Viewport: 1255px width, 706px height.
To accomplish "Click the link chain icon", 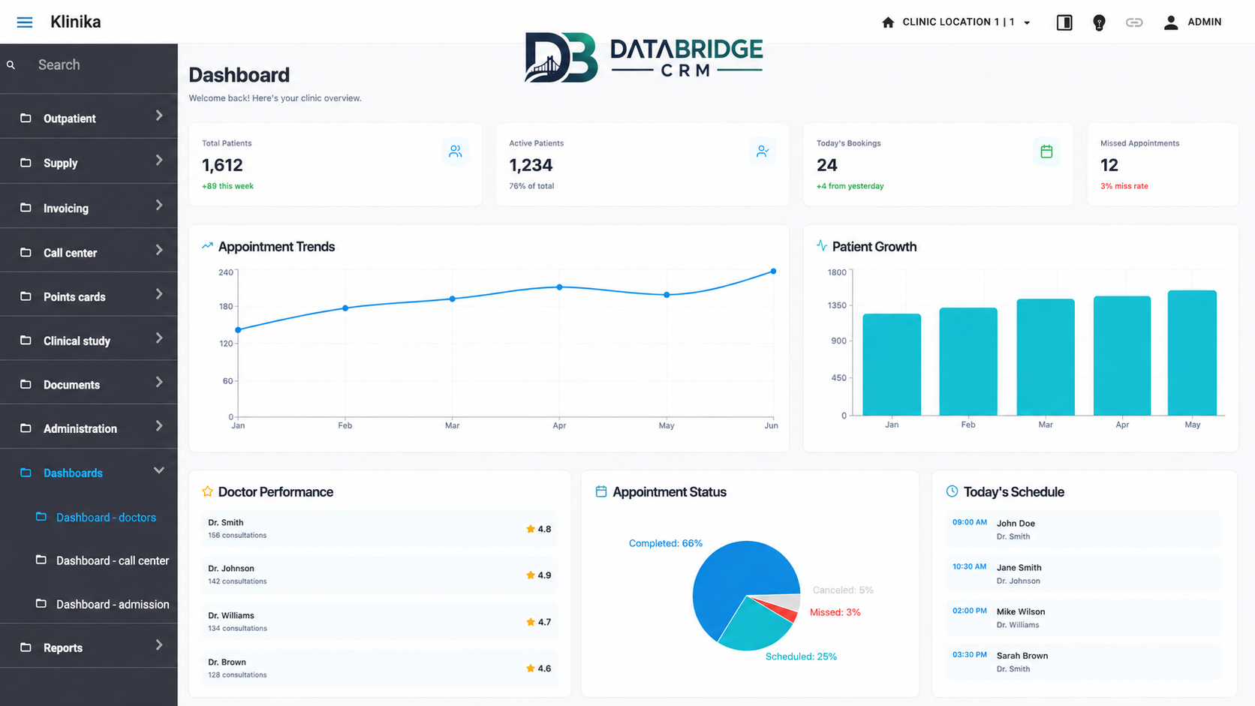I will pyautogui.click(x=1134, y=23).
